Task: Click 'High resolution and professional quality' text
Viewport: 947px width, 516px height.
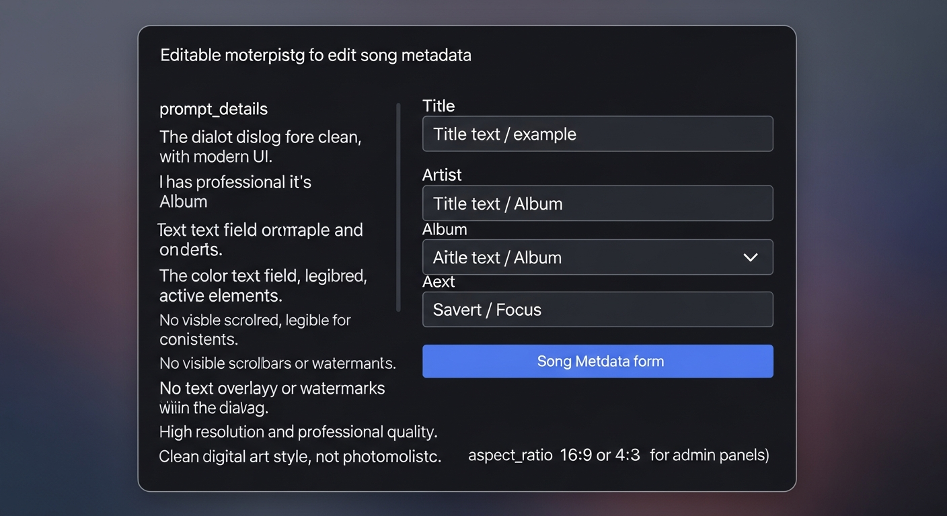Action: click(297, 431)
